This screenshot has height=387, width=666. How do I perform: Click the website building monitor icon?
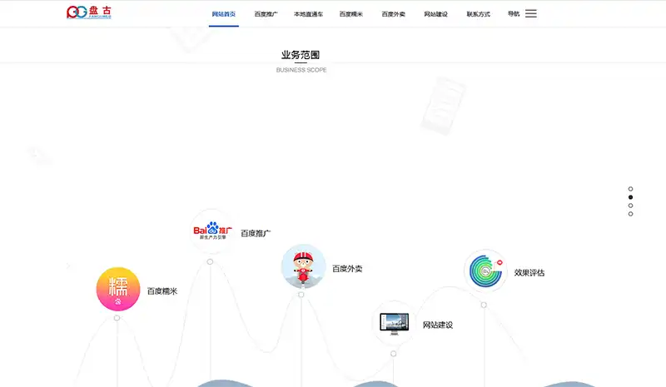[394, 323]
